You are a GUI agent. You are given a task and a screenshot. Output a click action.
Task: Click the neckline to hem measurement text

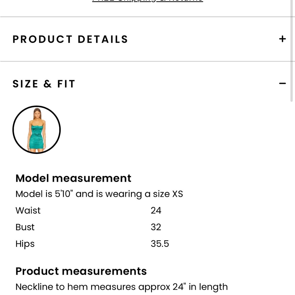point(121,286)
